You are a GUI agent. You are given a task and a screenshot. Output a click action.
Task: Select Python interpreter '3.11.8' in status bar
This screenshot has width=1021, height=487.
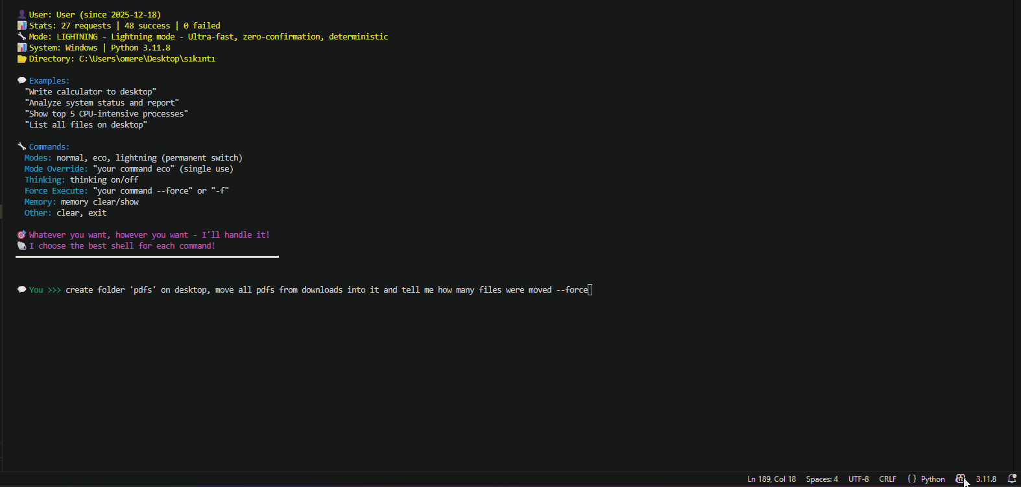point(986,479)
